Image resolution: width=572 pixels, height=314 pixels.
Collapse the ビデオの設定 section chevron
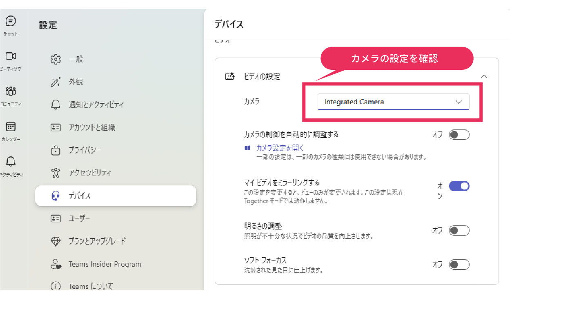(x=484, y=76)
